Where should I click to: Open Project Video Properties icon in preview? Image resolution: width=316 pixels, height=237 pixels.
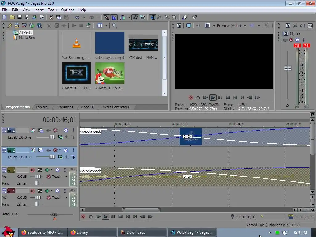179,26
